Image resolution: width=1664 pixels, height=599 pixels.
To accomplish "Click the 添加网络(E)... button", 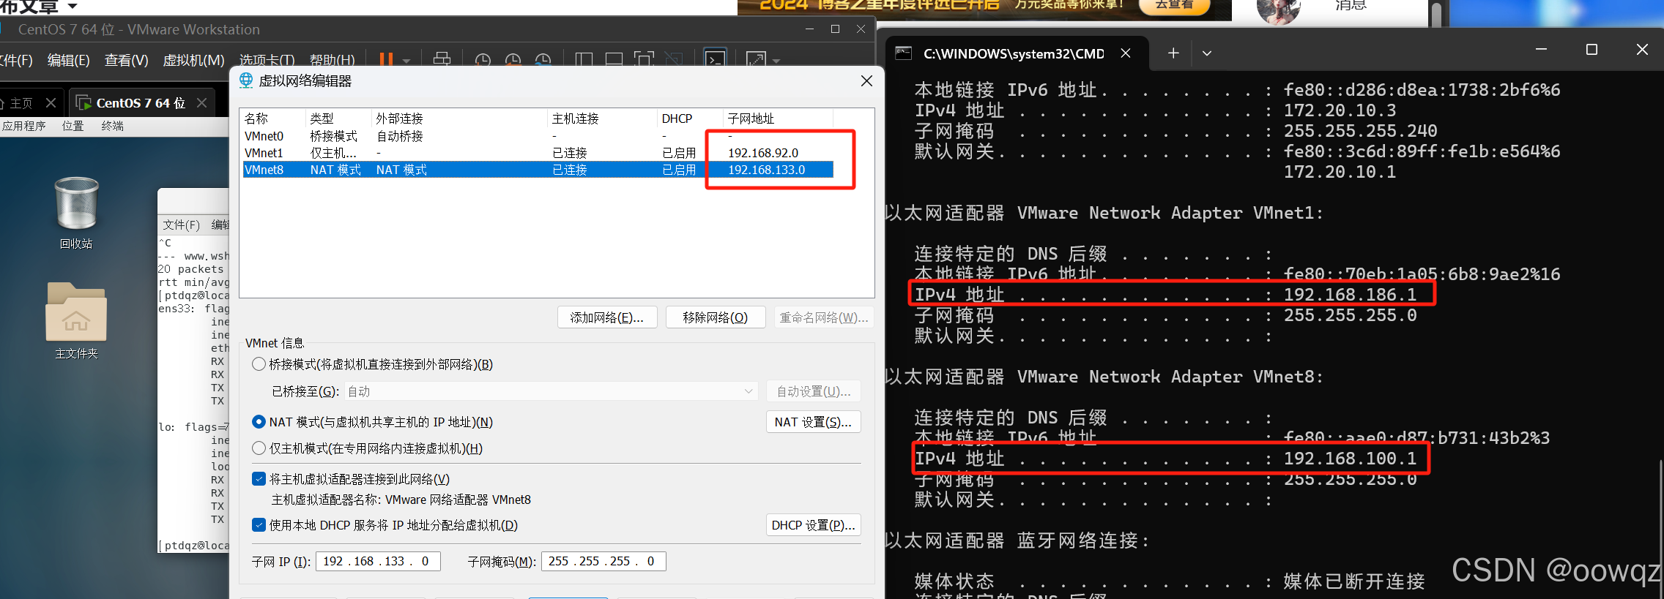I will pyautogui.click(x=607, y=317).
